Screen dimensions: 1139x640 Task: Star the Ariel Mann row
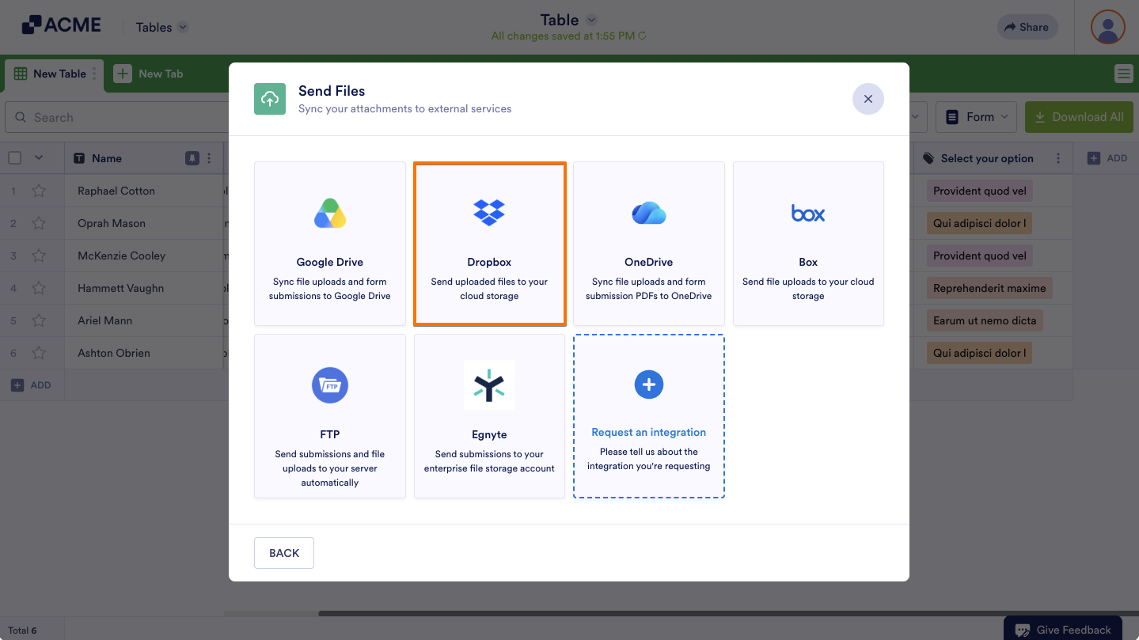pos(39,320)
